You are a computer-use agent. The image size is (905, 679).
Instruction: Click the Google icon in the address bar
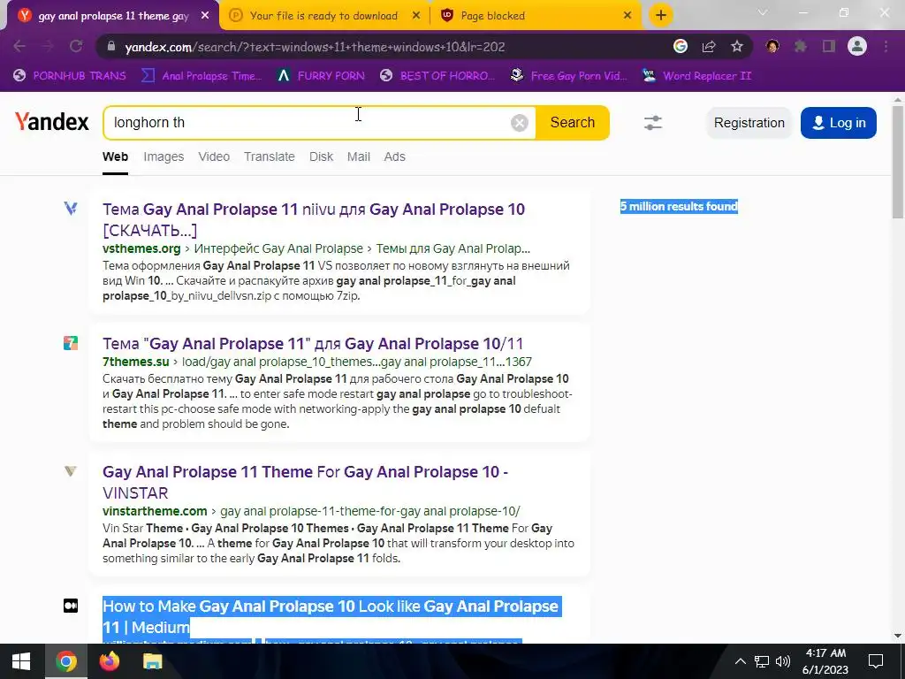tap(681, 47)
